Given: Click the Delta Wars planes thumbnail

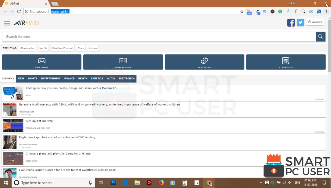Looking at the screenshot, I should tap(13, 158).
